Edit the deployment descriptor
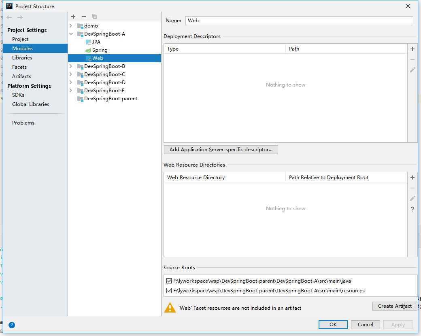Screen dimensions: 421x336 click(x=412, y=70)
